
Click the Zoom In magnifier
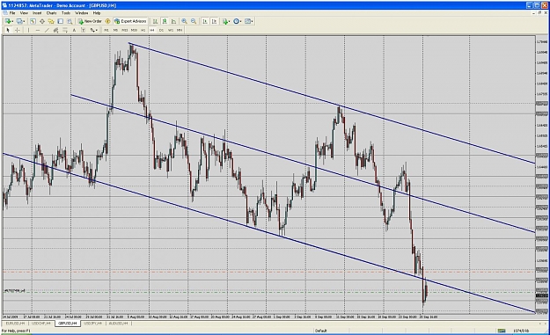coord(184,21)
